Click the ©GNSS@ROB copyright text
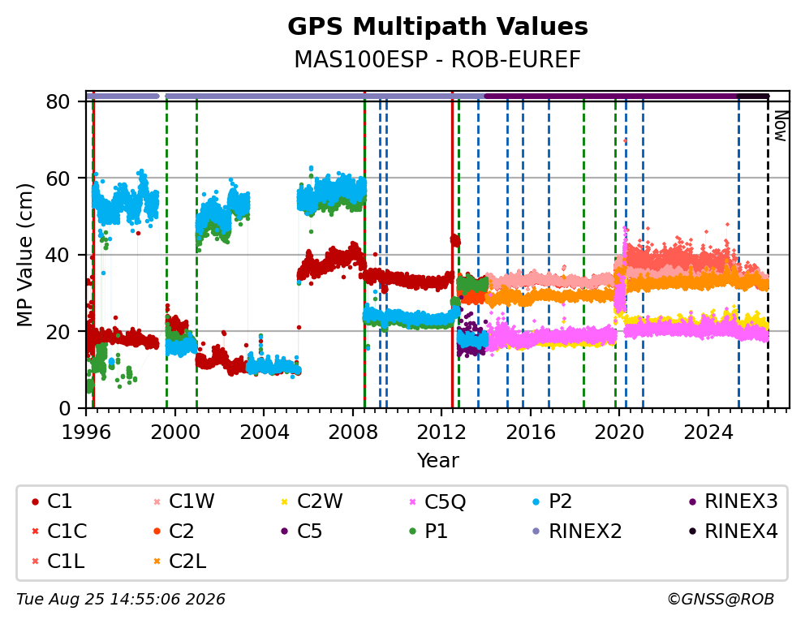The image size is (805, 624). pyautogui.click(x=721, y=599)
